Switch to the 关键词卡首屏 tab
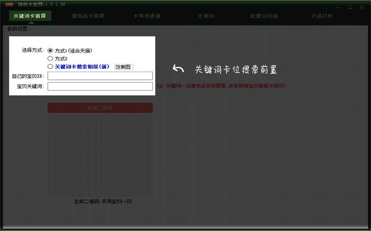Viewport: 371px width, 231px height. (30, 16)
